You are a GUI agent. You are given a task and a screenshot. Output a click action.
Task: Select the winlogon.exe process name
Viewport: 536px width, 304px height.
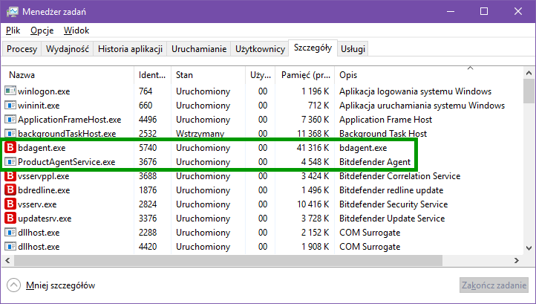click(x=44, y=91)
